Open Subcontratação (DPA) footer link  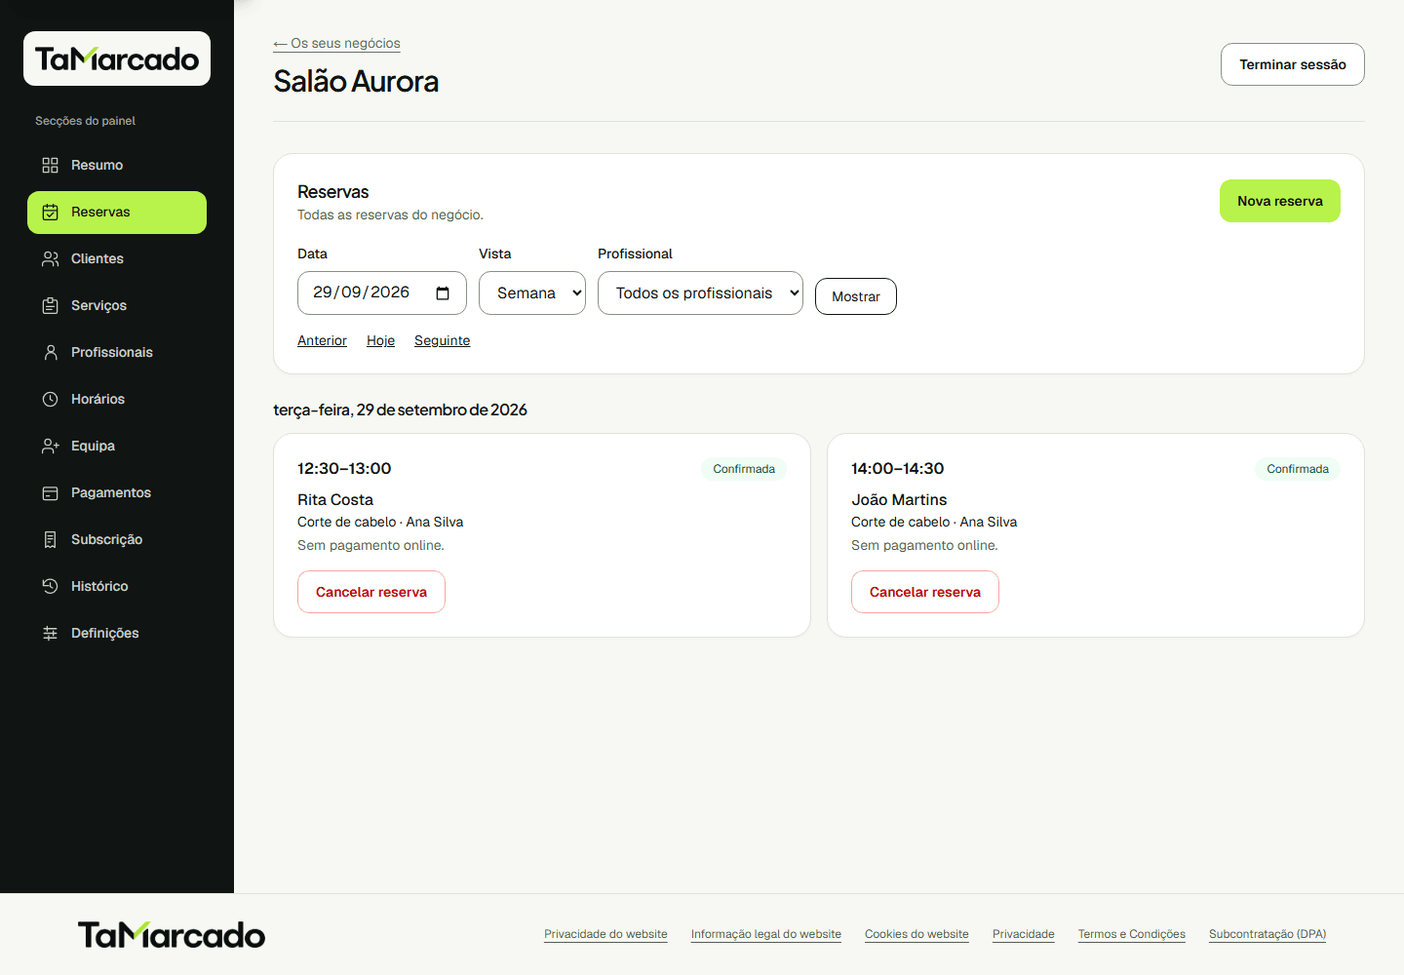coord(1267,934)
